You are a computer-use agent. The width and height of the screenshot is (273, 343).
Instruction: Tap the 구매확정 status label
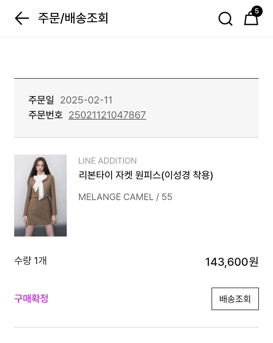point(31,299)
